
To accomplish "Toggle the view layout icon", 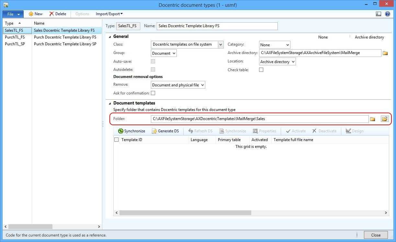I will pyautogui.click(x=378, y=14).
